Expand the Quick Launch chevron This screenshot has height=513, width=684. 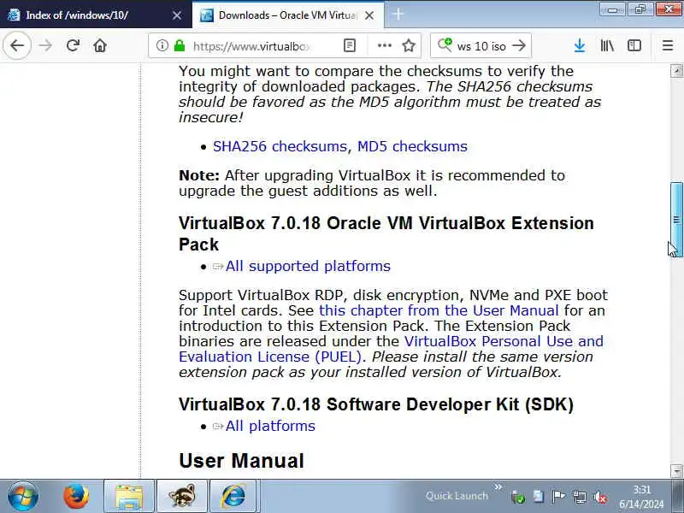[498, 486]
